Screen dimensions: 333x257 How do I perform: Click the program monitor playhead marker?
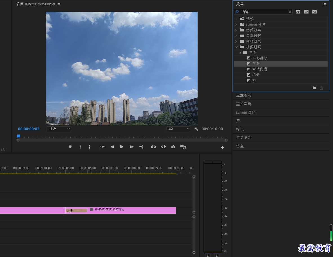[19, 136]
